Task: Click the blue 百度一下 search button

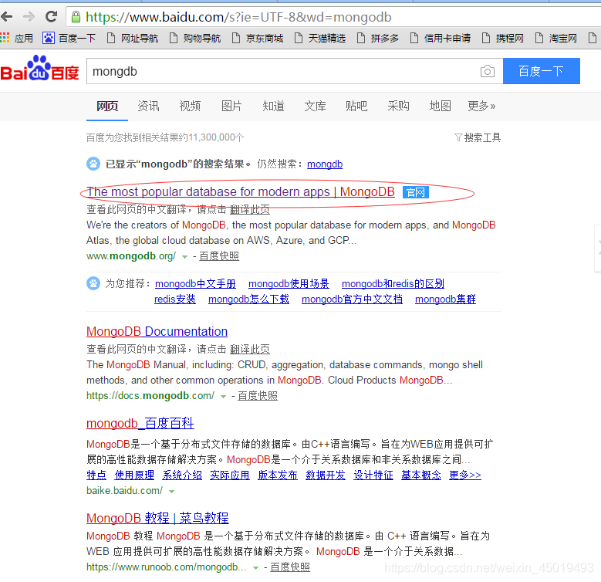Action: click(x=541, y=71)
